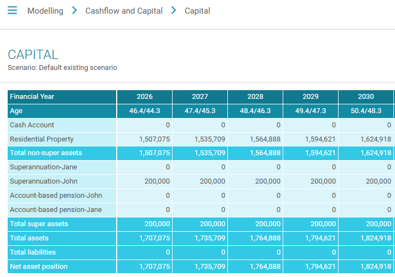
Task: Click the Residential Property row label
Action: coord(42,139)
